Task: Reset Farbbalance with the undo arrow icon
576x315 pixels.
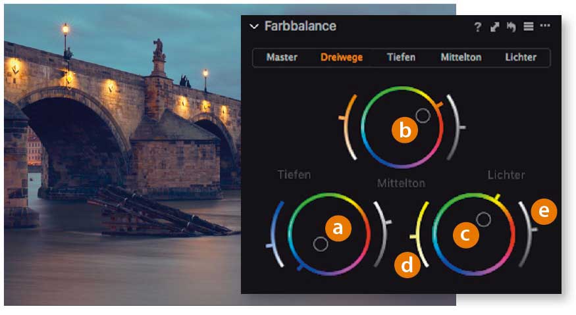Action: pyautogui.click(x=511, y=27)
